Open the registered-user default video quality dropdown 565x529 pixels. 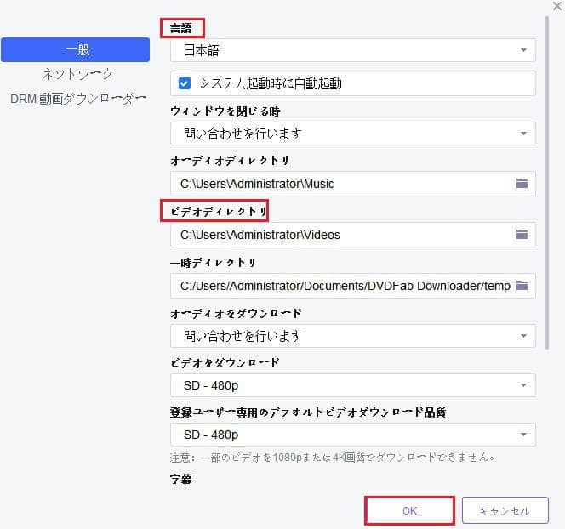(x=352, y=435)
